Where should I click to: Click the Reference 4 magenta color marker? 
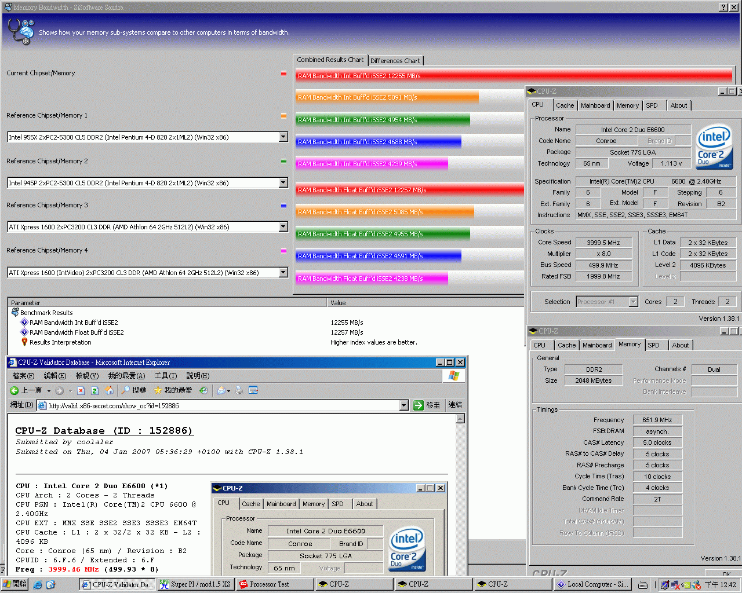[283, 251]
